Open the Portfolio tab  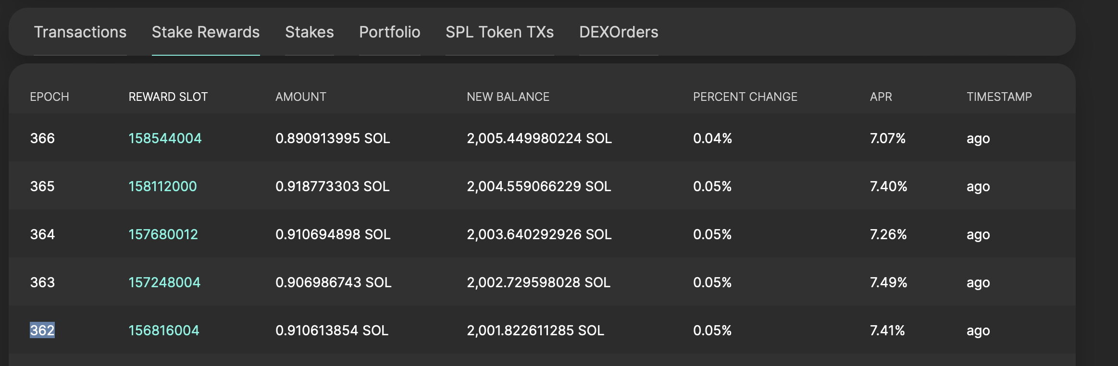(390, 32)
